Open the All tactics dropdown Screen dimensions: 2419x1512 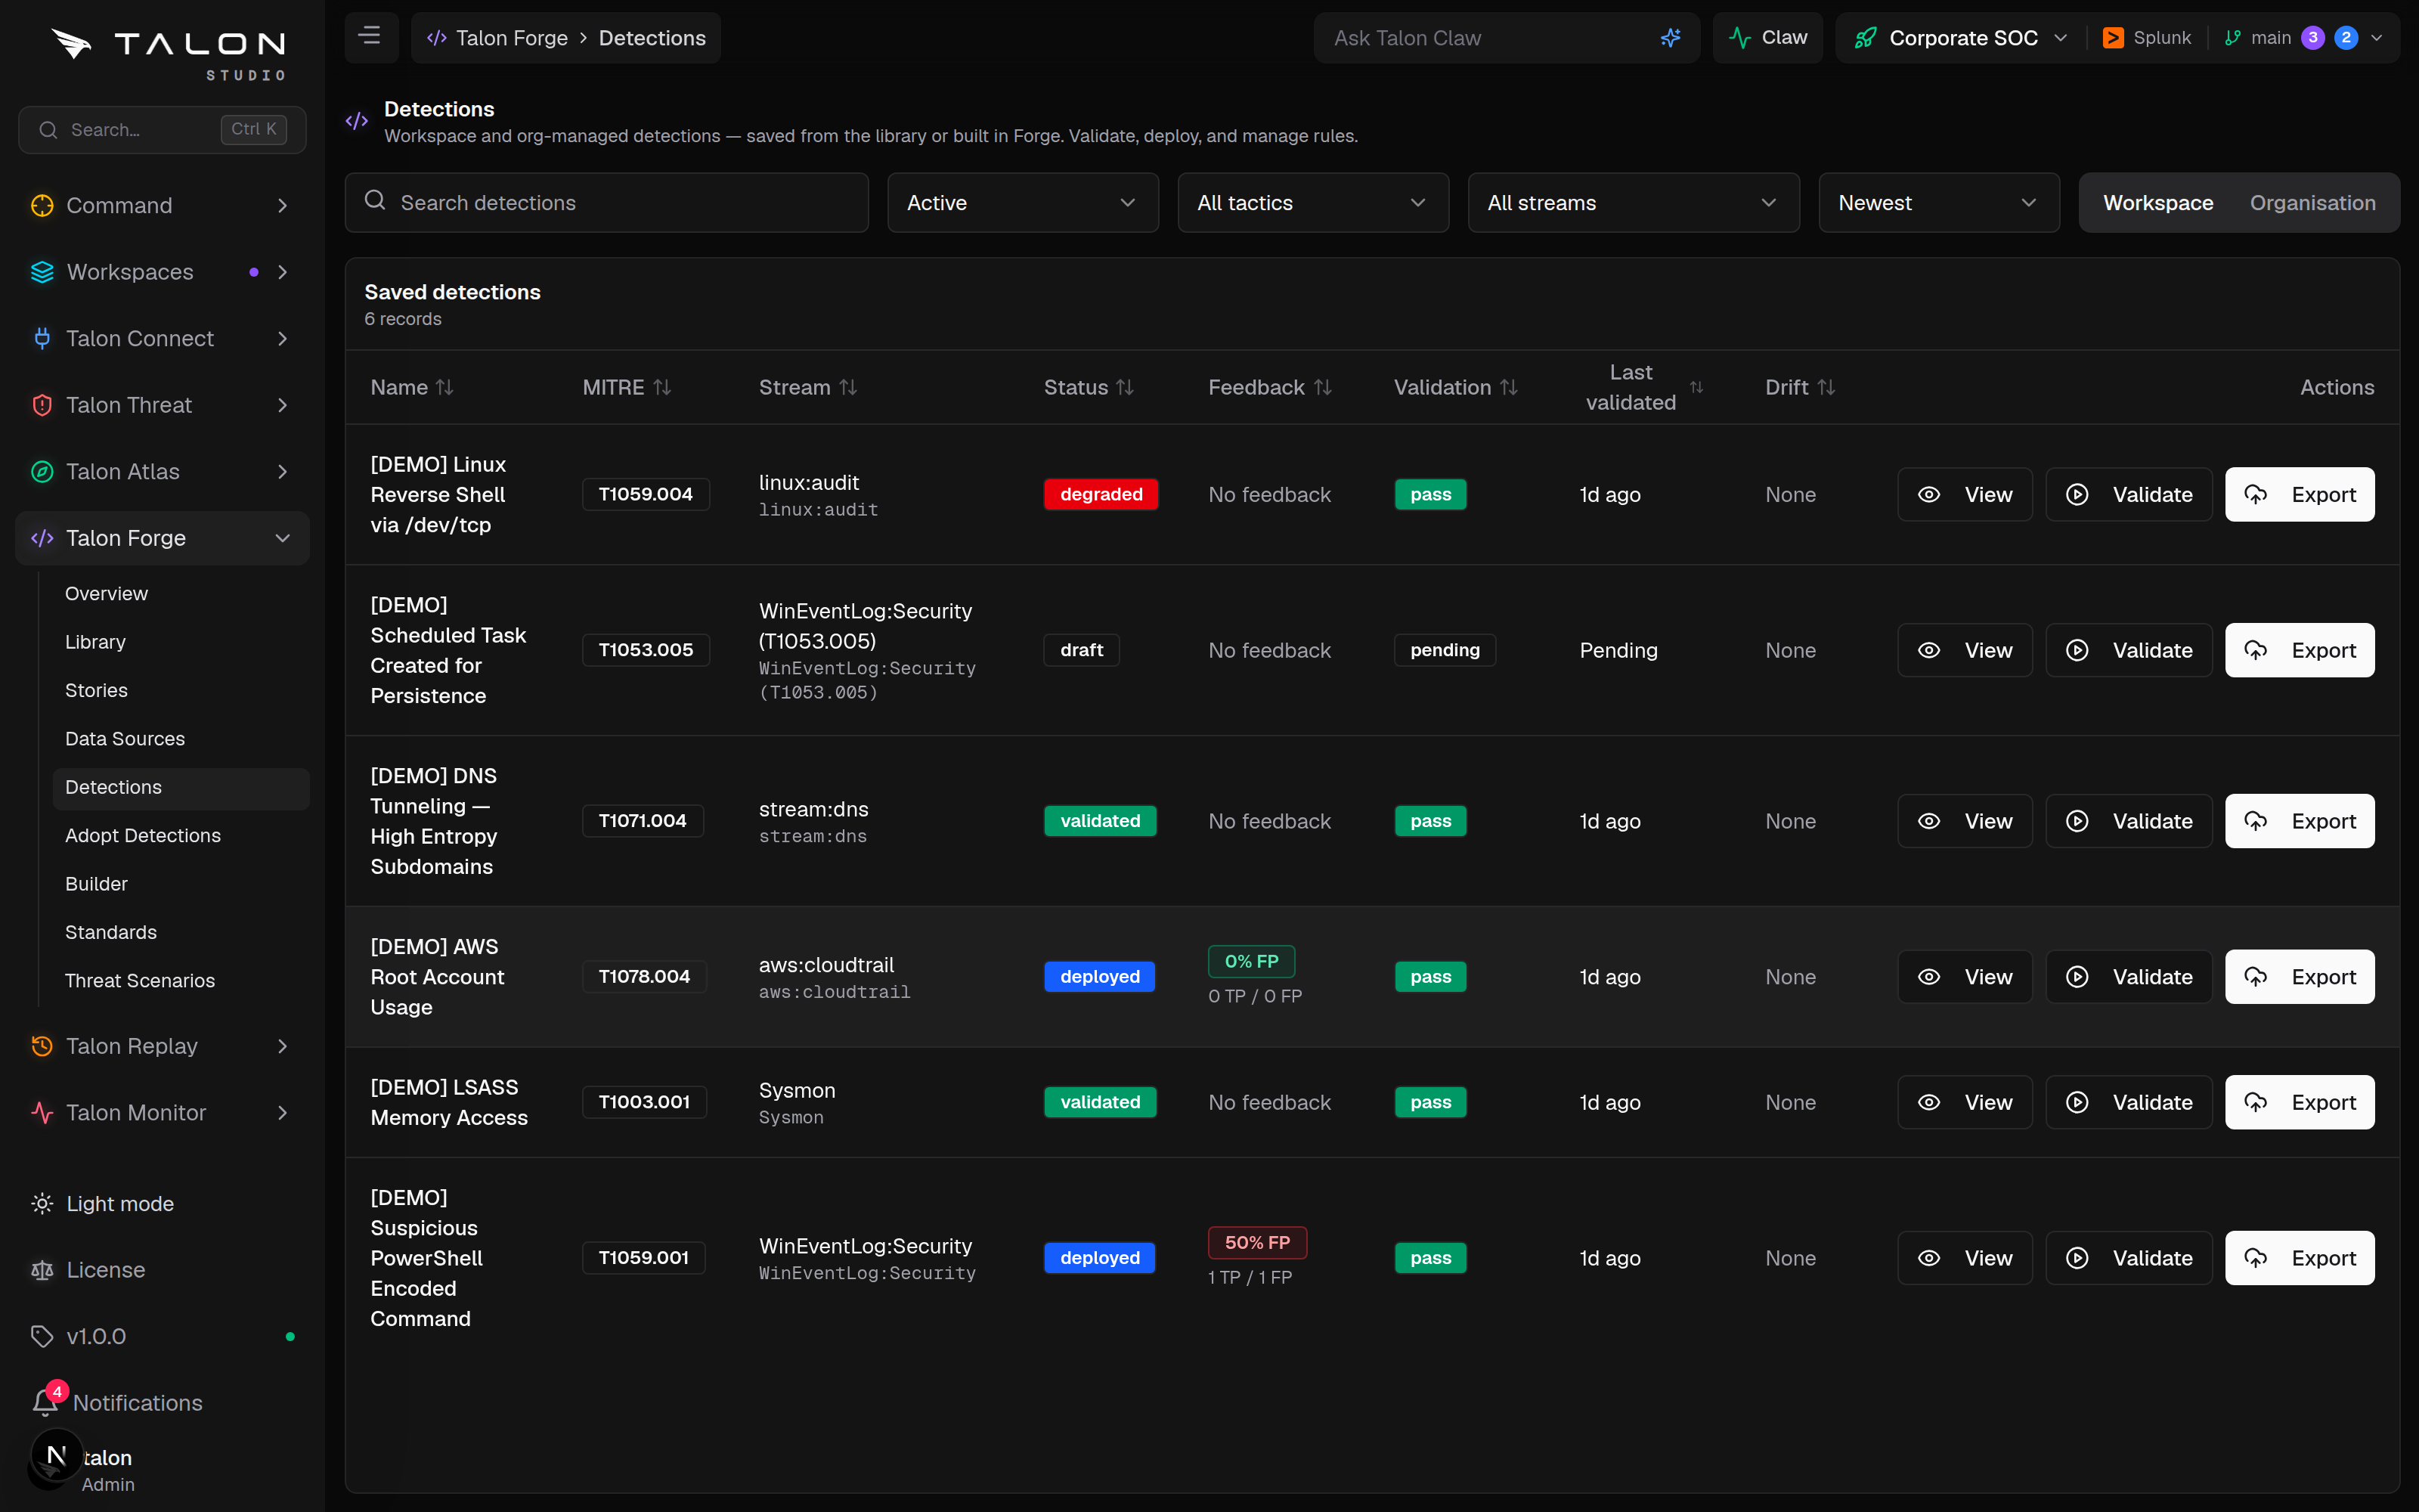(x=1312, y=203)
